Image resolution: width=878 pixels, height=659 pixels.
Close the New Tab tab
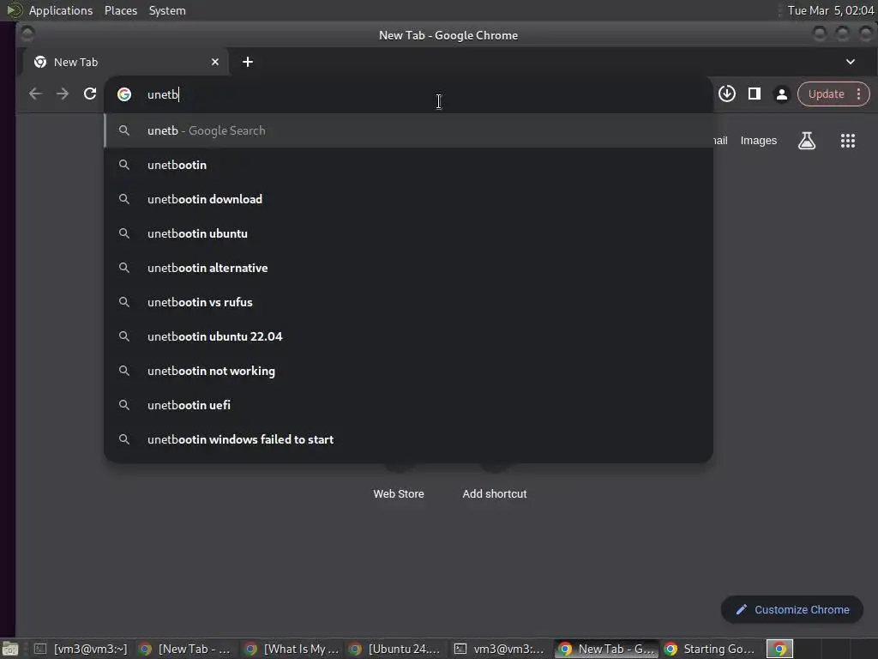pos(215,62)
